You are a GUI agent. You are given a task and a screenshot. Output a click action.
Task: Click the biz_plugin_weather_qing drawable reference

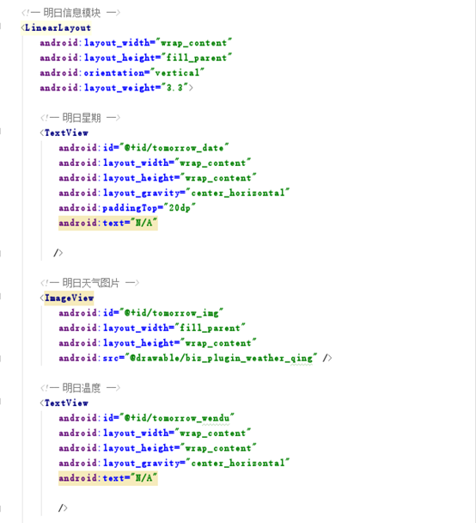221,358
